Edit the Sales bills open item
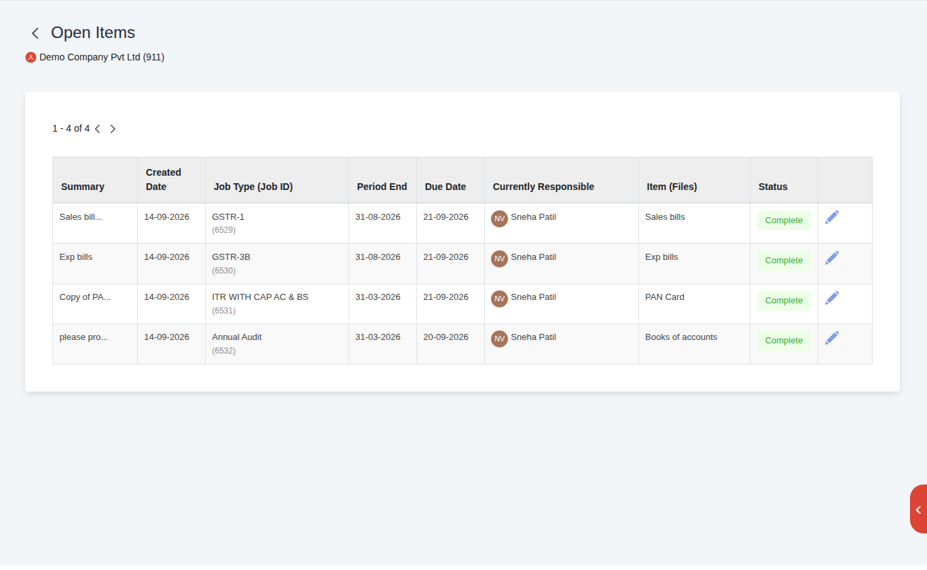This screenshot has height=570, width=927. tap(832, 217)
